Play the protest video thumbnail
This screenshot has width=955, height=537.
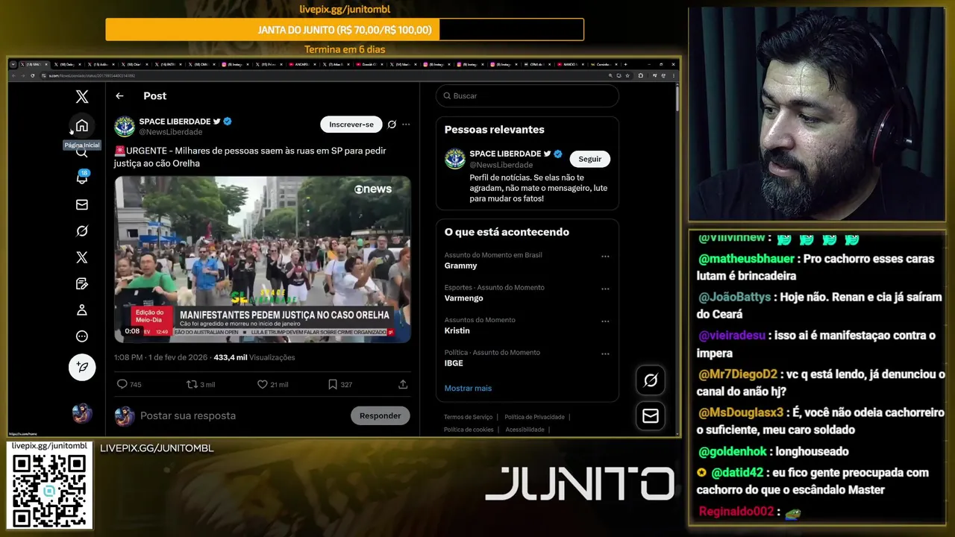pyautogui.click(x=262, y=260)
